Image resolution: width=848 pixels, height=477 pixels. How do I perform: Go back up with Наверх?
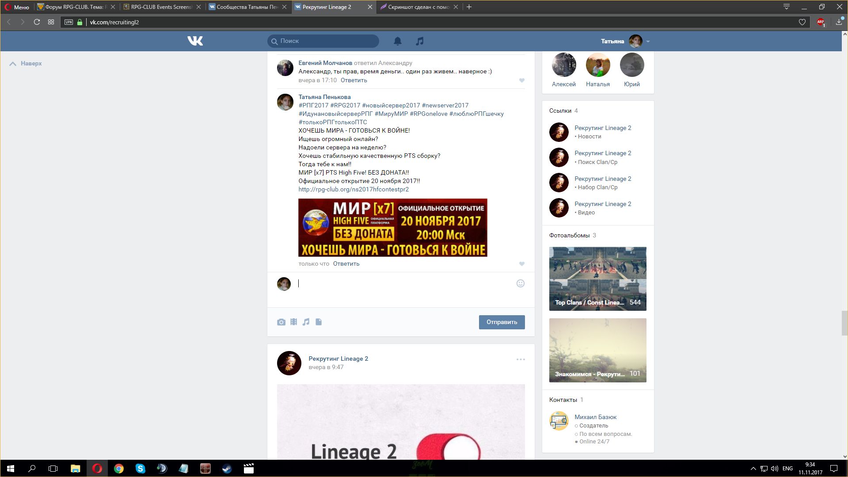[26, 64]
